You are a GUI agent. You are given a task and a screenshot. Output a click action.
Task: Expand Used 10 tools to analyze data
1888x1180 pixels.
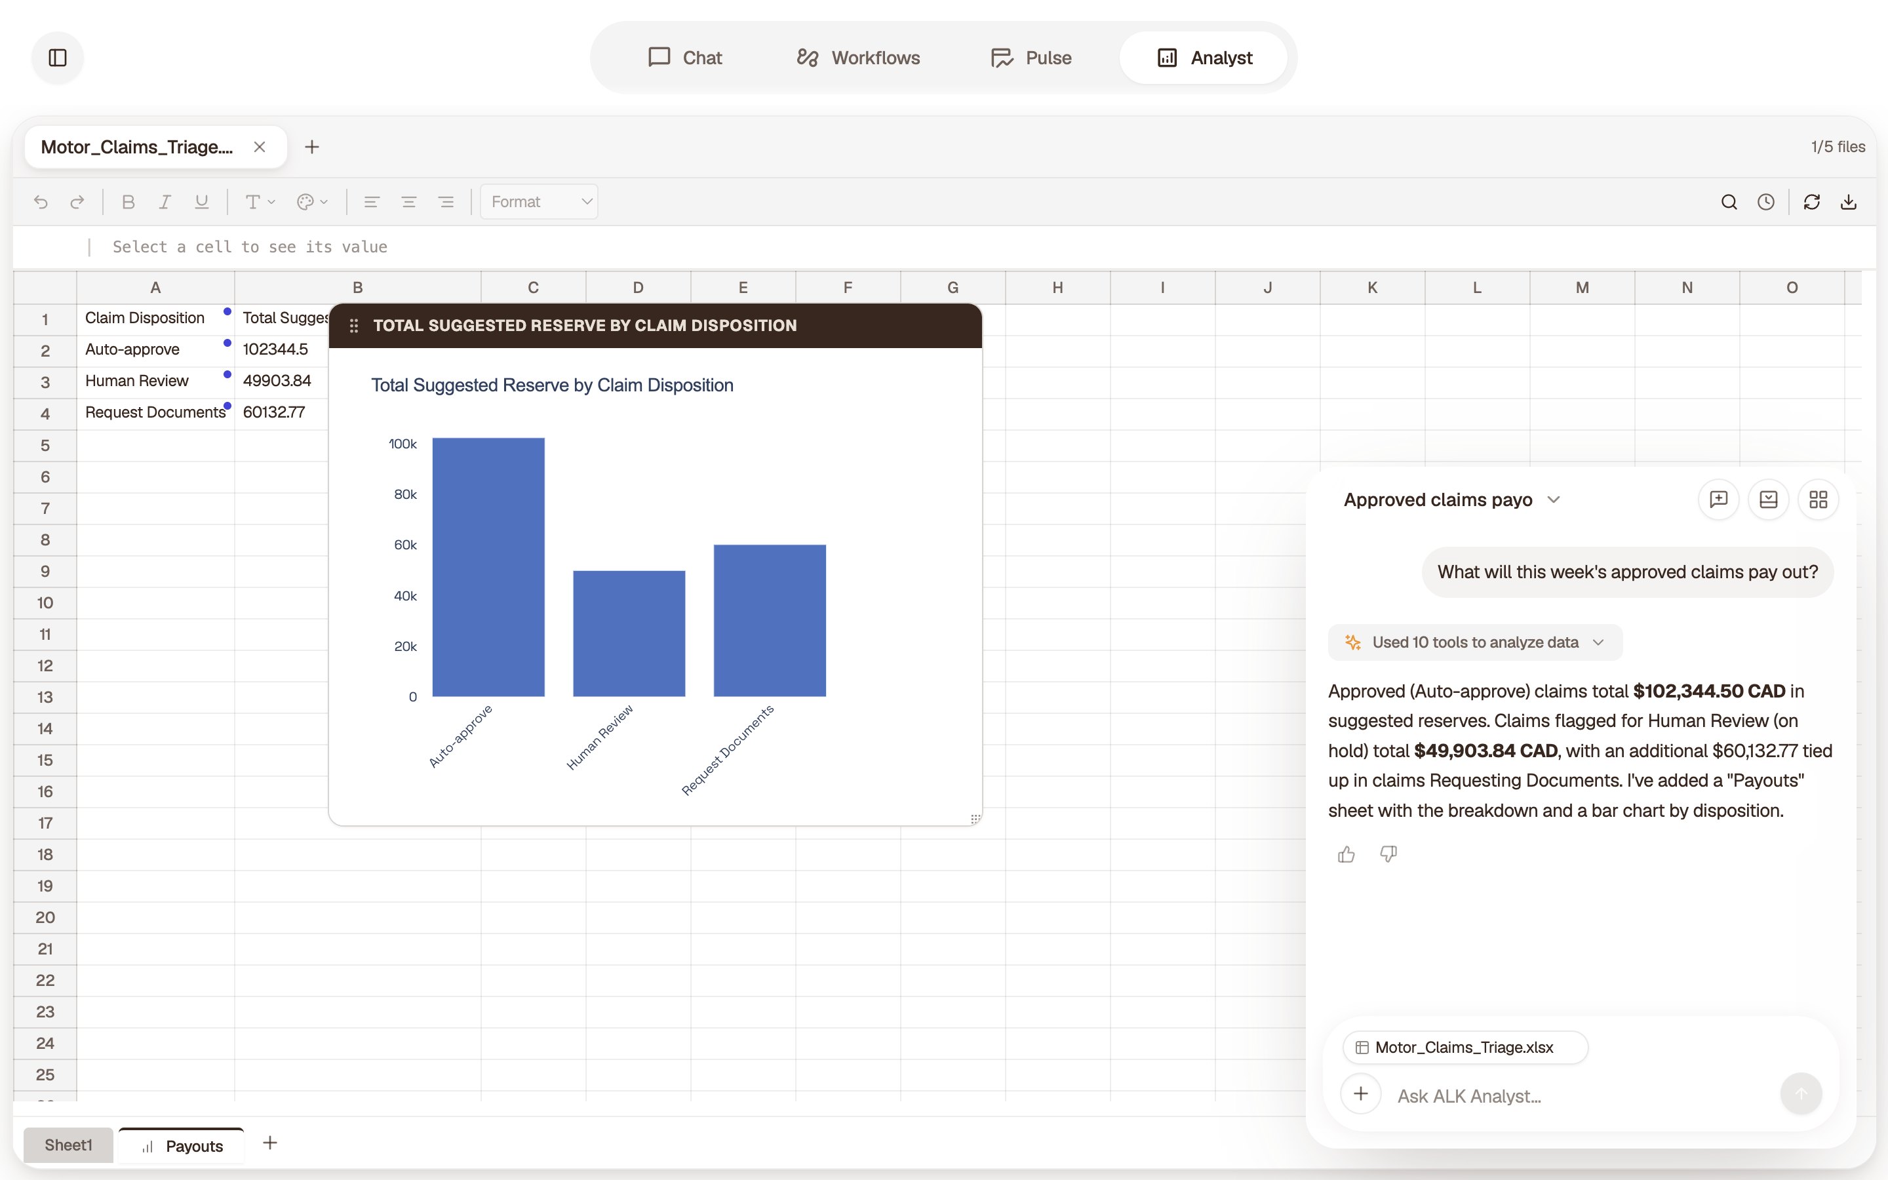1475,642
